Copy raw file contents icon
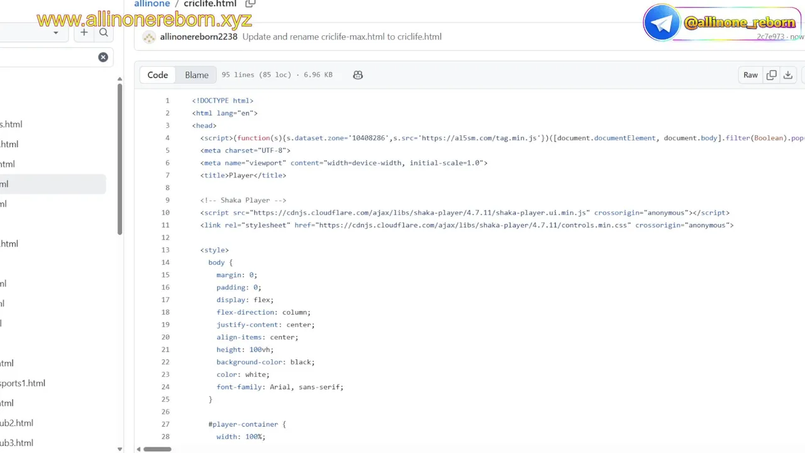 [x=772, y=75]
